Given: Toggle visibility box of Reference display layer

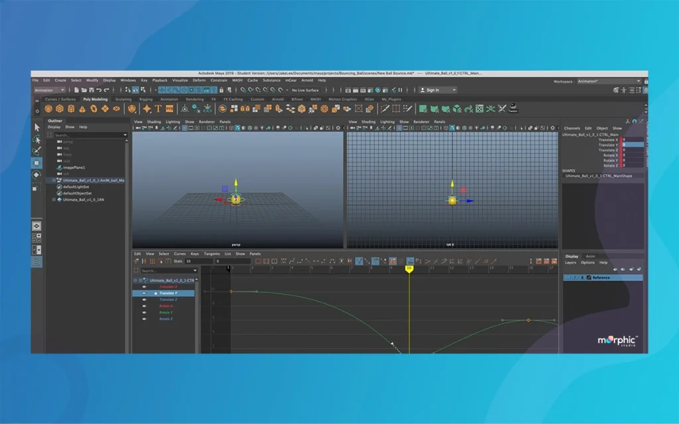Looking at the screenshot, I should click(568, 278).
